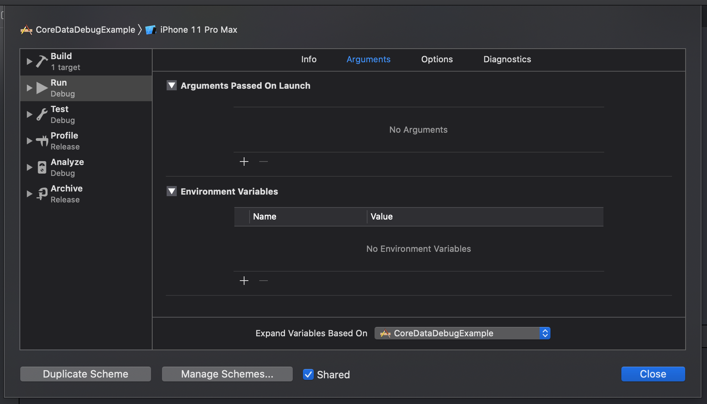Click the Archive action icon
Screen dimensions: 707x404
pyautogui.click(x=42, y=194)
